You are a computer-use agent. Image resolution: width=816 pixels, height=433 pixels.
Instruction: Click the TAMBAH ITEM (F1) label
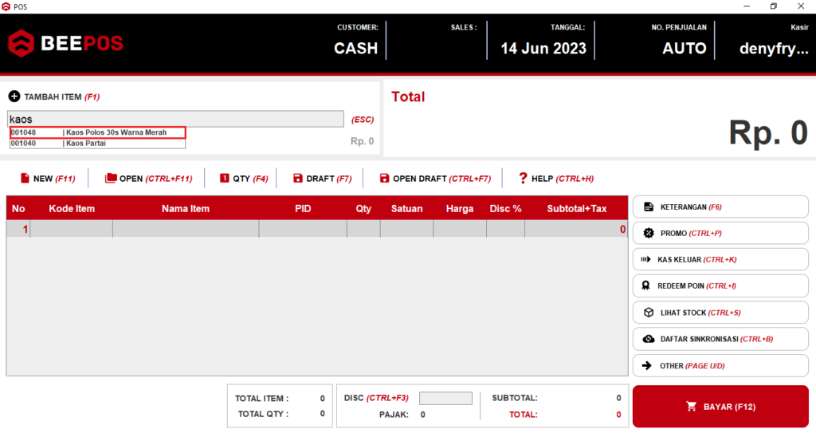click(62, 97)
